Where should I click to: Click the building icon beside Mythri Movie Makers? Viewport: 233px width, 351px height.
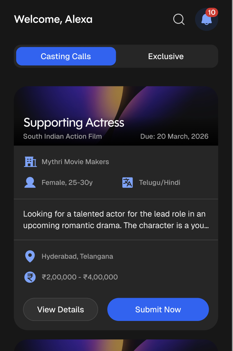click(x=30, y=162)
